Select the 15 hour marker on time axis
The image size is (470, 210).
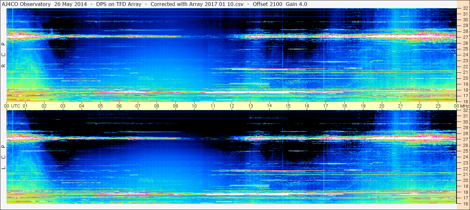pos(288,106)
